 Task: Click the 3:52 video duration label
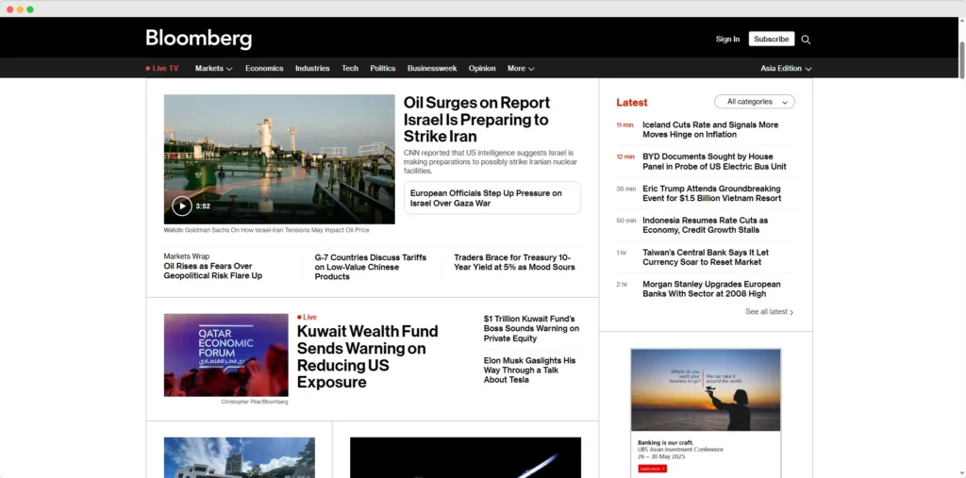coord(203,206)
